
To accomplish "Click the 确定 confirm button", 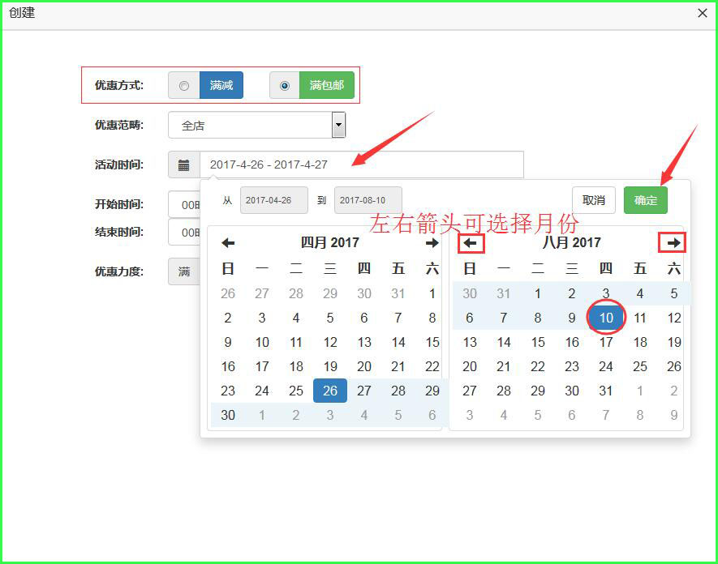I will [x=645, y=200].
